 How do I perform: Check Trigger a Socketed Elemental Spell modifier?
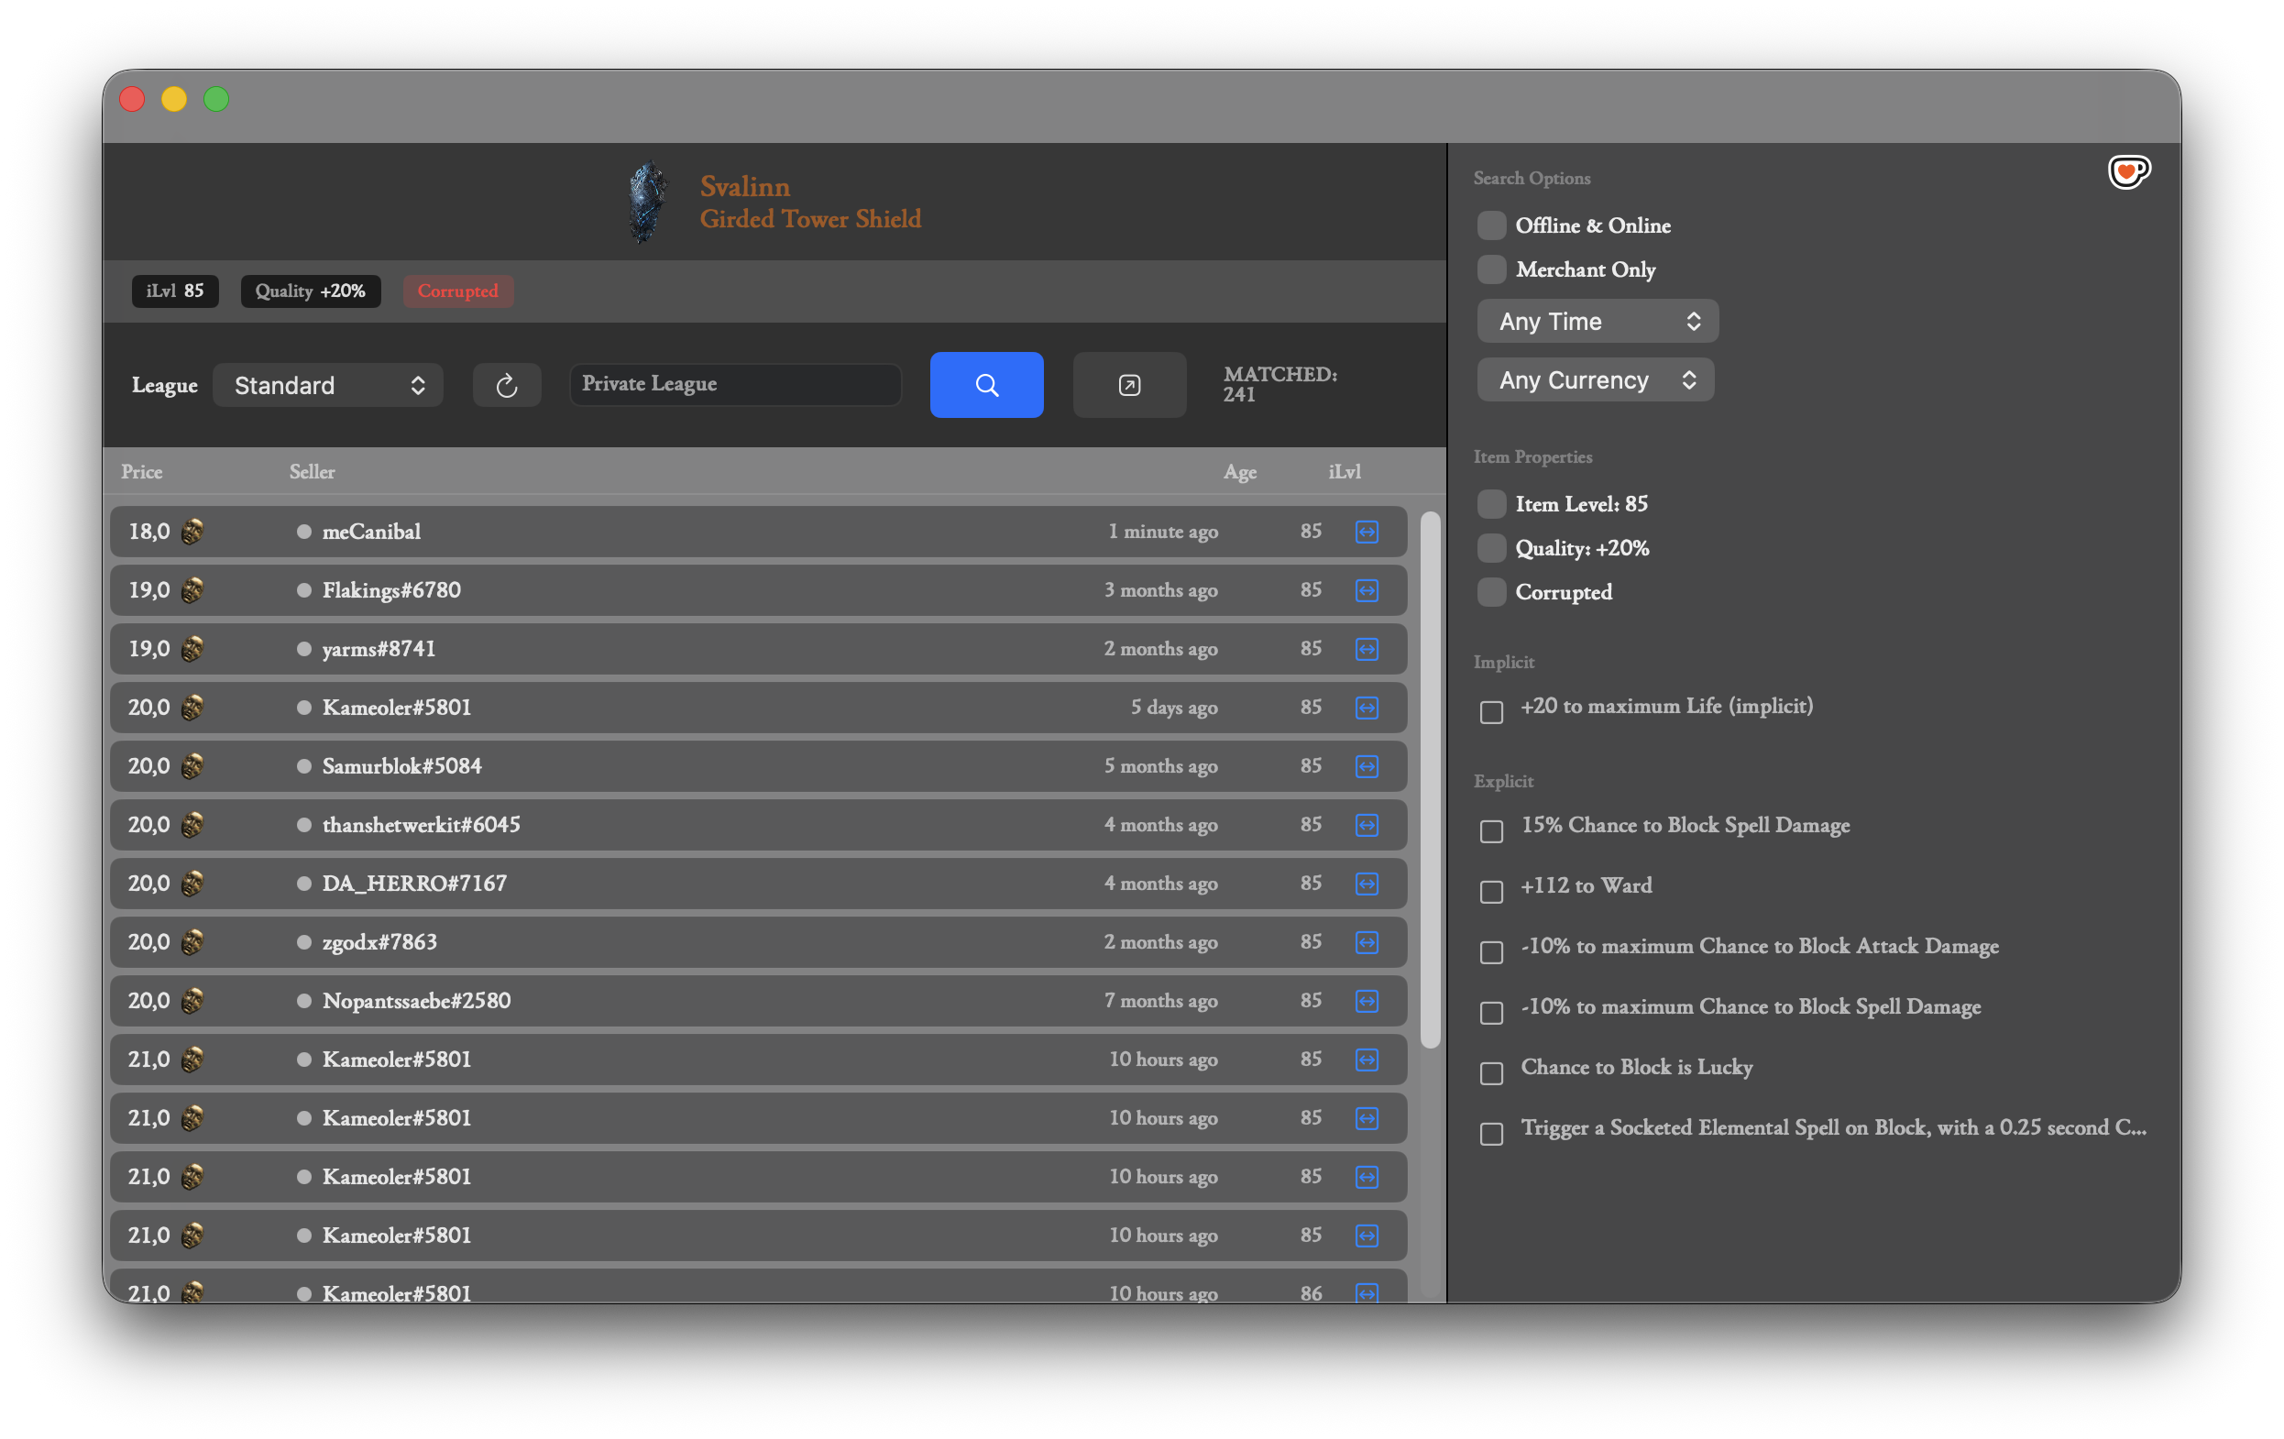1491,1134
